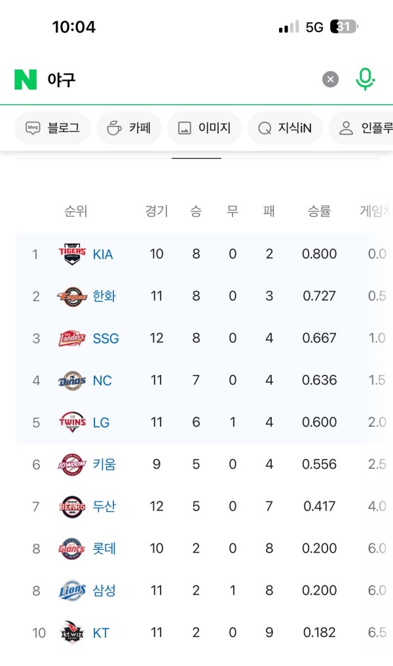Viewport: 393px width, 666px height.
Task: Tap the green Naver N logo
Action: click(26, 79)
